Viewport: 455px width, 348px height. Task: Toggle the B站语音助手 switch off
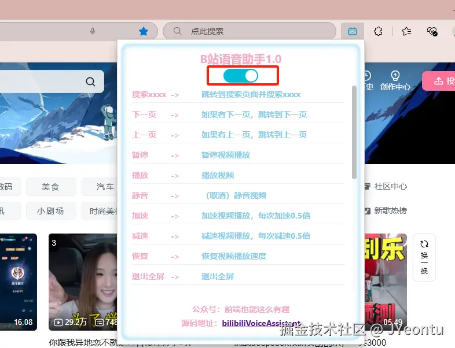[241, 76]
